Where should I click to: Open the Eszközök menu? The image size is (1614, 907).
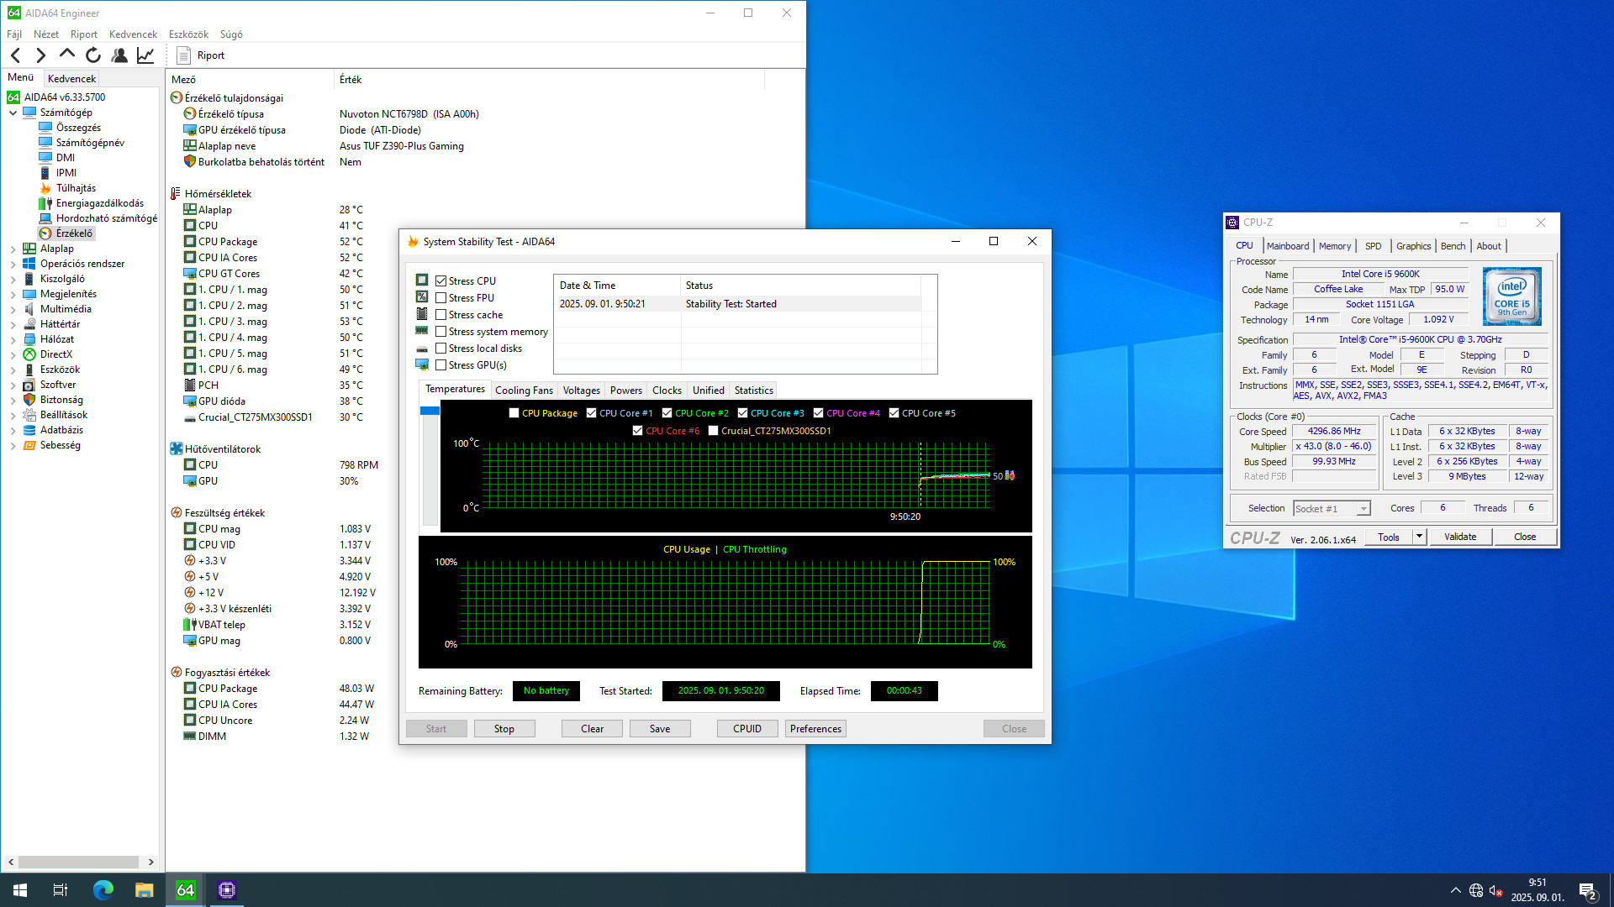point(188,34)
